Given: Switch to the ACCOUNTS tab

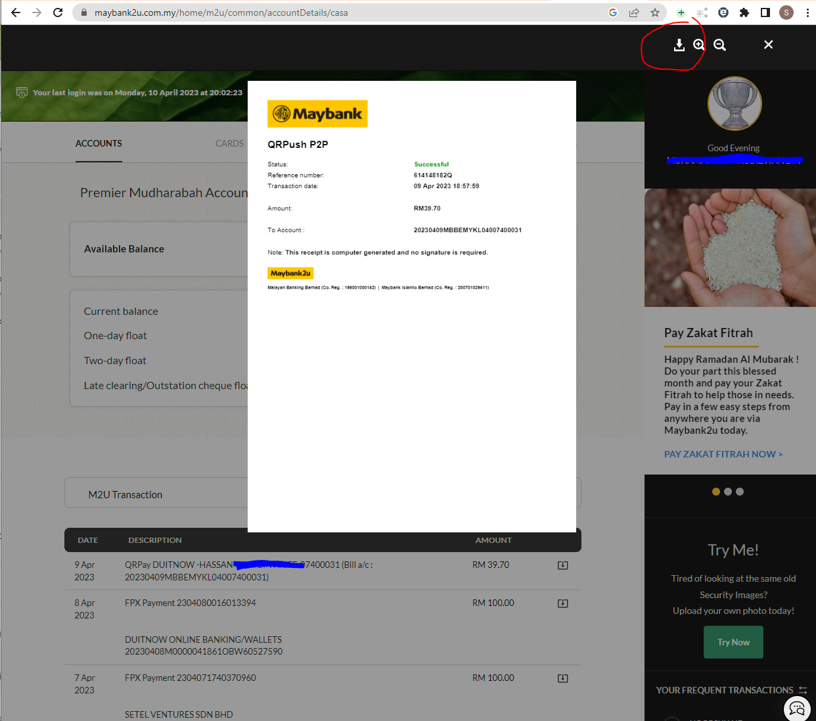Looking at the screenshot, I should pyautogui.click(x=99, y=143).
